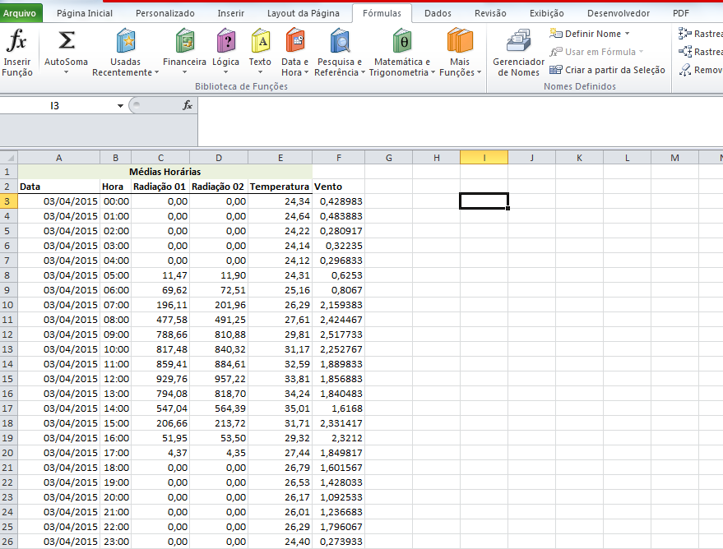Click Criar a partir da Seleção
This screenshot has height=549, width=723.
pyautogui.click(x=607, y=70)
